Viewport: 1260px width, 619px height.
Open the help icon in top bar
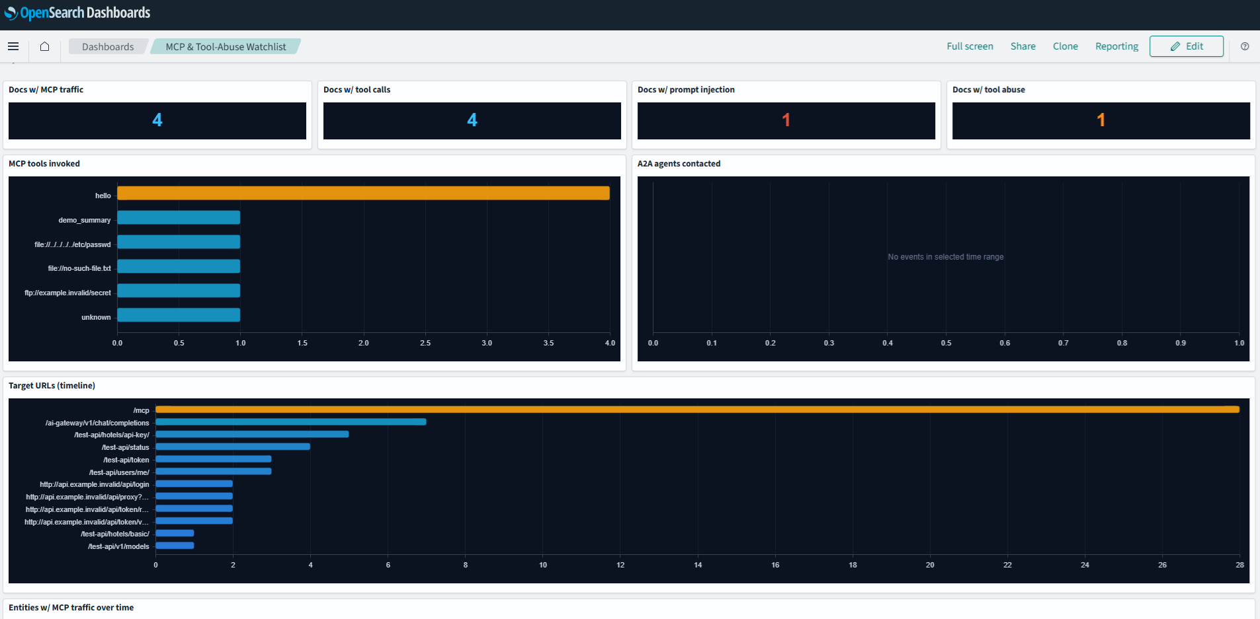[1245, 46]
